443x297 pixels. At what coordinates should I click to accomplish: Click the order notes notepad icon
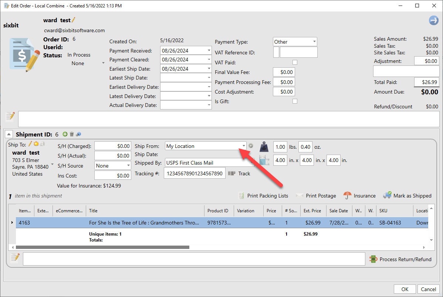[10, 117]
